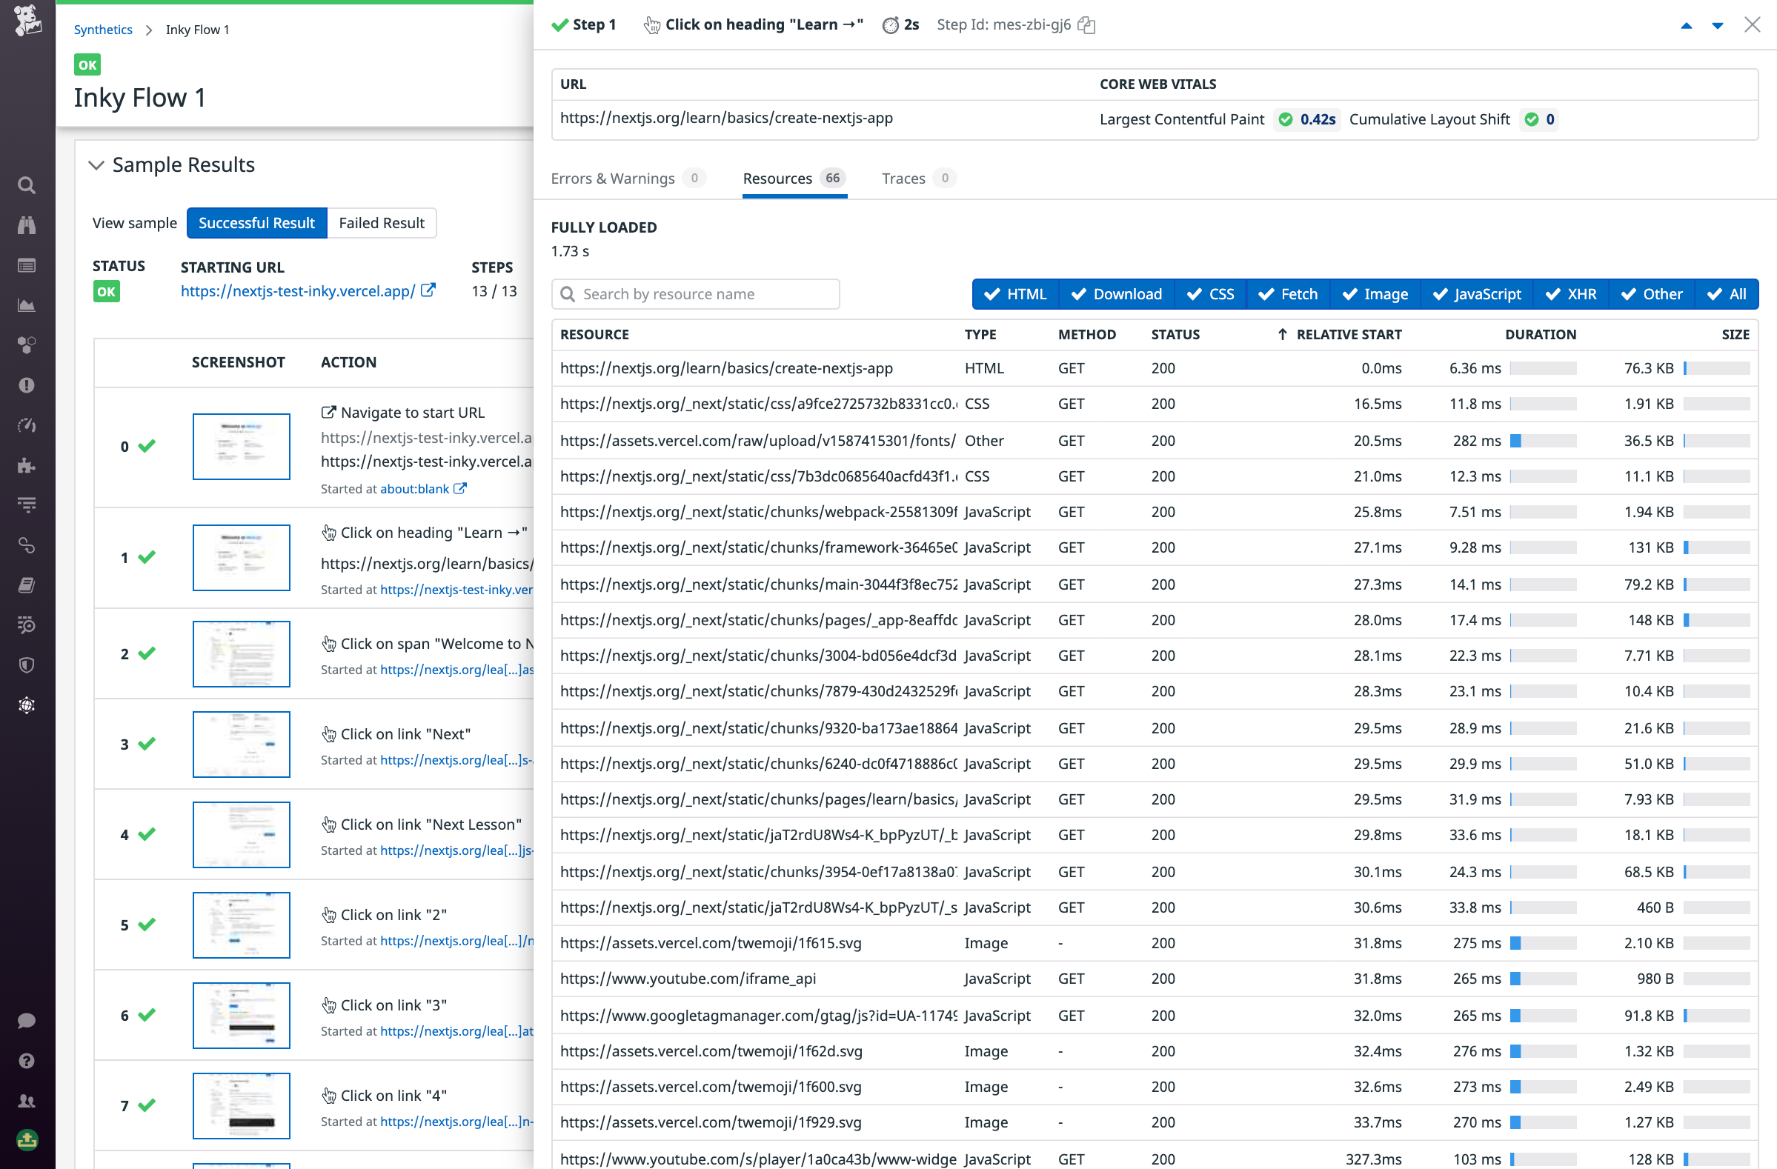The image size is (1777, 1169).
Task: Open Notebooks from the sidebar
Action: pos(27,584)
